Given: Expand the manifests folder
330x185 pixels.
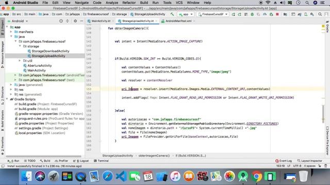Looking at the screenshot, I should coord(11,32).
